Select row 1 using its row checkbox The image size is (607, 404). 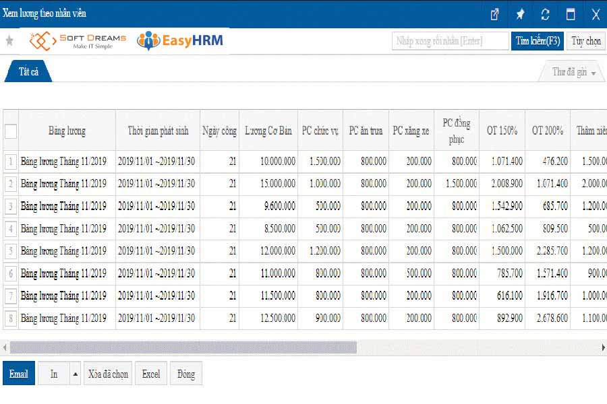pyautogui.click(x=11, y=162)
